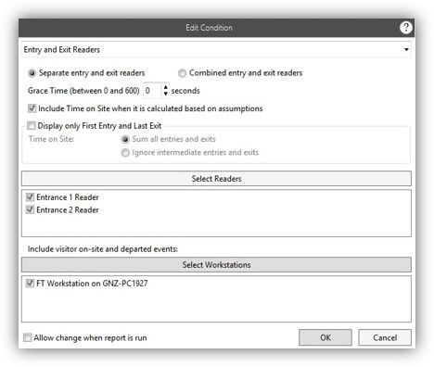This screenshot has width=434, height=367.
Task: Click the Select Readers button
Action: 216,179
